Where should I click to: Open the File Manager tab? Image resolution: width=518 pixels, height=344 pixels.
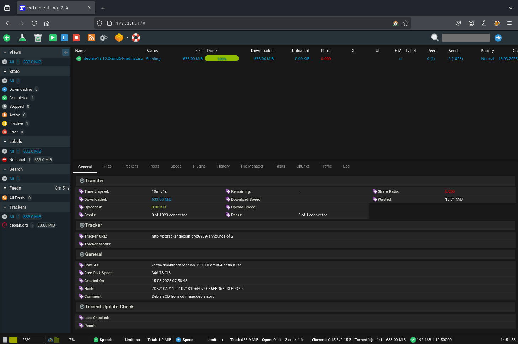pyautogui.click(x=252, y=166)
